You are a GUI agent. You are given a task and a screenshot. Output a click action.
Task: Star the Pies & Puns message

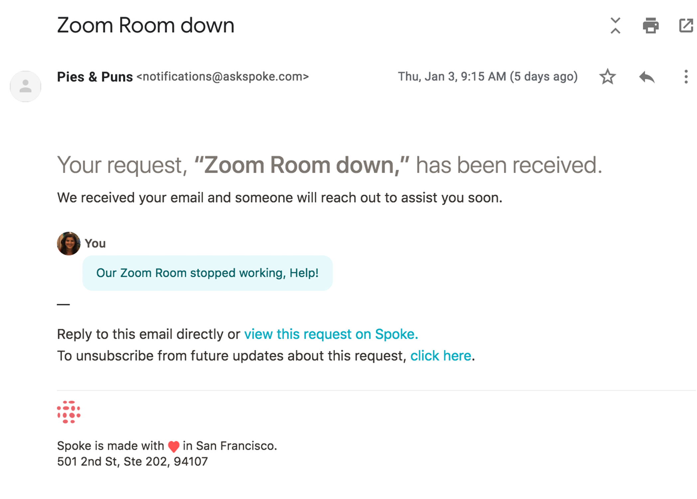click(608, 77)
